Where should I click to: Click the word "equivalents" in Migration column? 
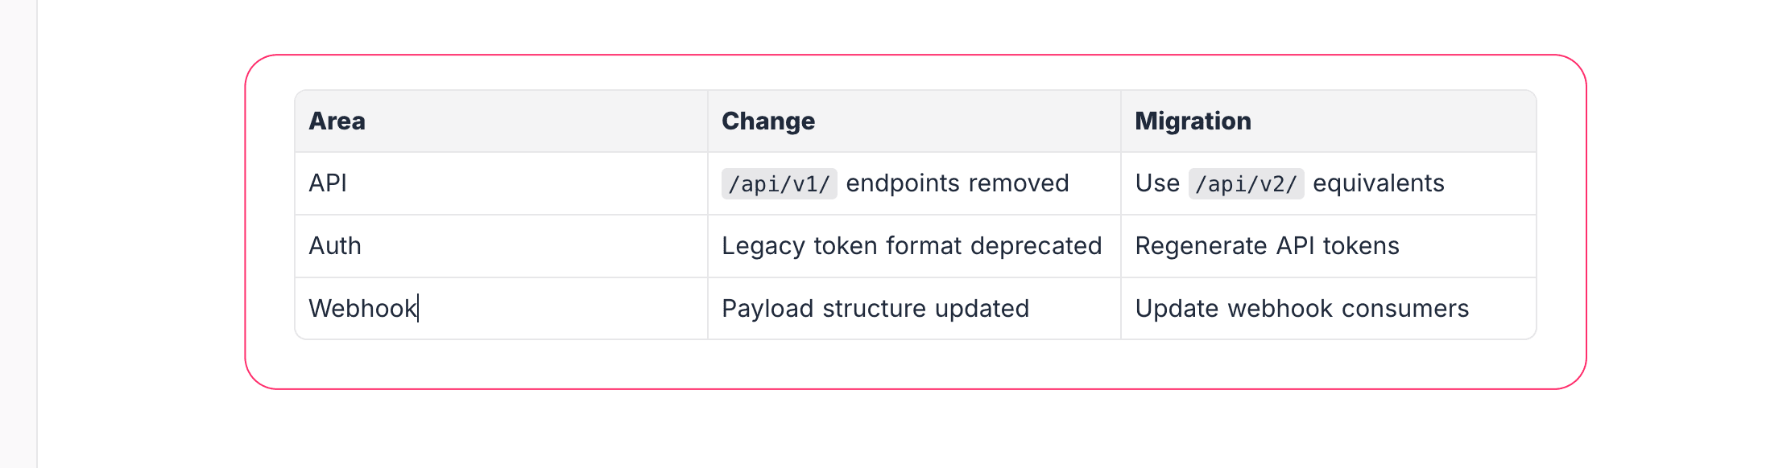click(x=1378, y=183)
